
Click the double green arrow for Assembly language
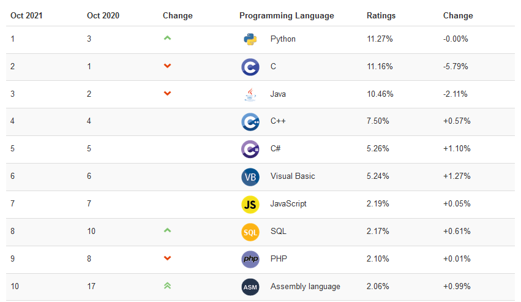coord(168,285)
